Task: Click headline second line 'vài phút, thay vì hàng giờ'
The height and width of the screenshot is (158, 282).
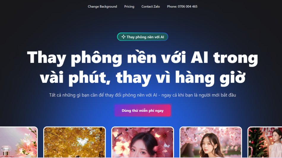Action: tap(142, 77)
